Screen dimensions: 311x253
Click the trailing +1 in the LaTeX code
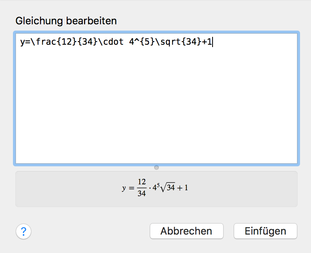click(207, 42)
